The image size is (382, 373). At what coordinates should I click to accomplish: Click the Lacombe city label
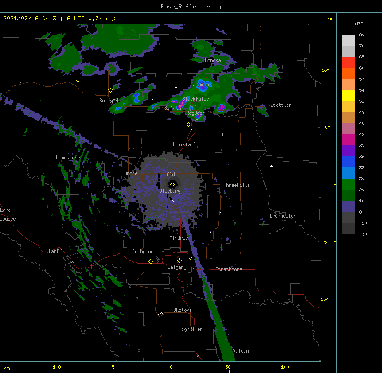pyautogui.click(x=199, y=85)
